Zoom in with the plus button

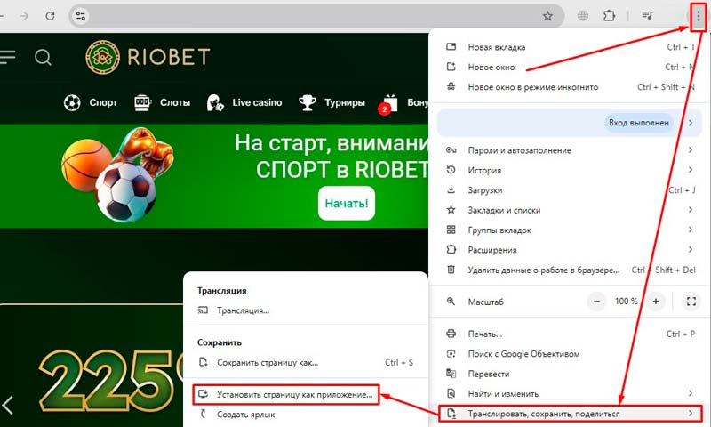(656, 302)
